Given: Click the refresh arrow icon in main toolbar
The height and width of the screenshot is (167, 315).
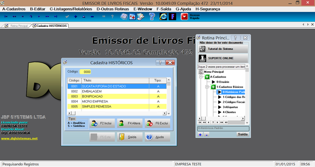Looking at the screenshot, I should pos(31,17).
